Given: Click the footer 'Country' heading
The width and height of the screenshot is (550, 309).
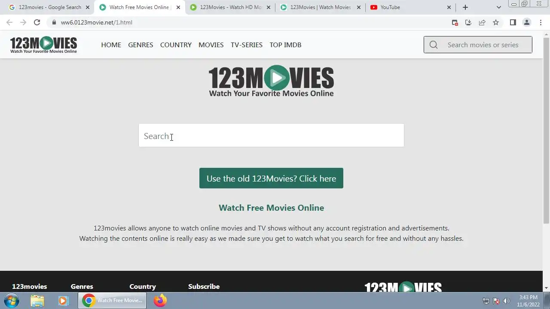Looking at the screenshot, I should coord(143,286).
